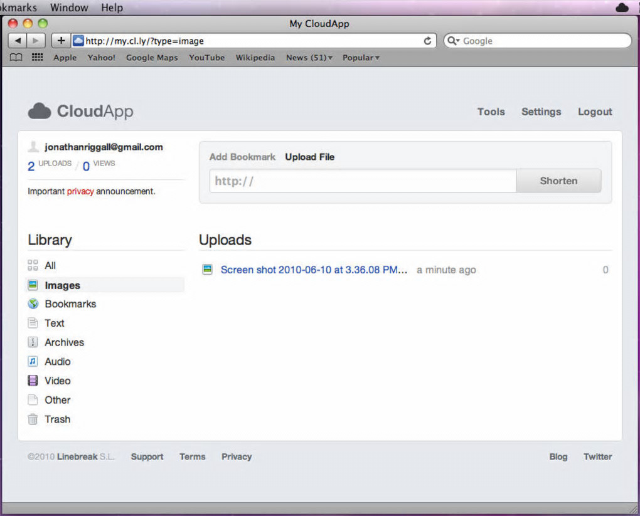Select Images in the Library
This screenshot has height=516, width=640.
point(63,285)
